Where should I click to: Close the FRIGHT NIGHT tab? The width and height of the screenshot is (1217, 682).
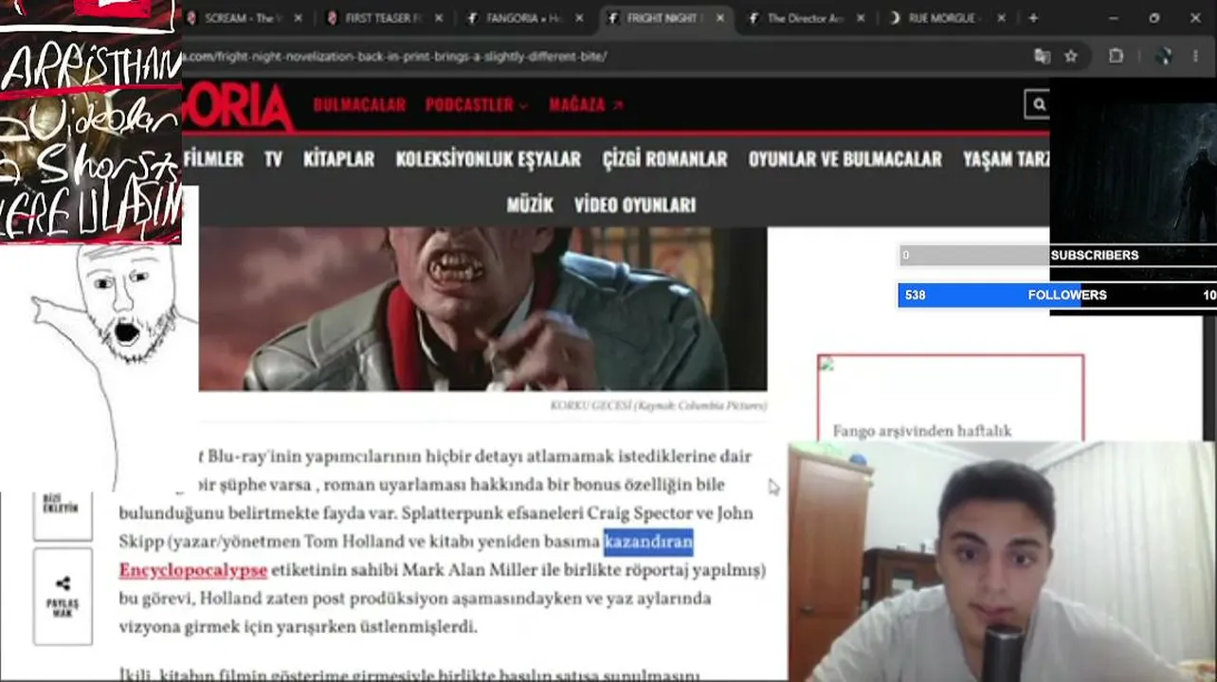pyautogui.click(x=719, y=18)
